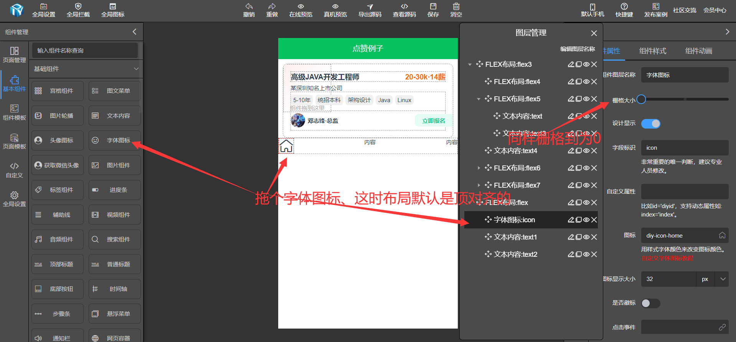Delete the 文本内容:text4 layer

[594, 150]
